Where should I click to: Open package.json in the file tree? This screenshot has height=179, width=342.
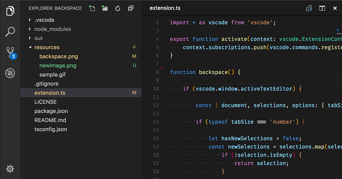[x=50, y=111]
